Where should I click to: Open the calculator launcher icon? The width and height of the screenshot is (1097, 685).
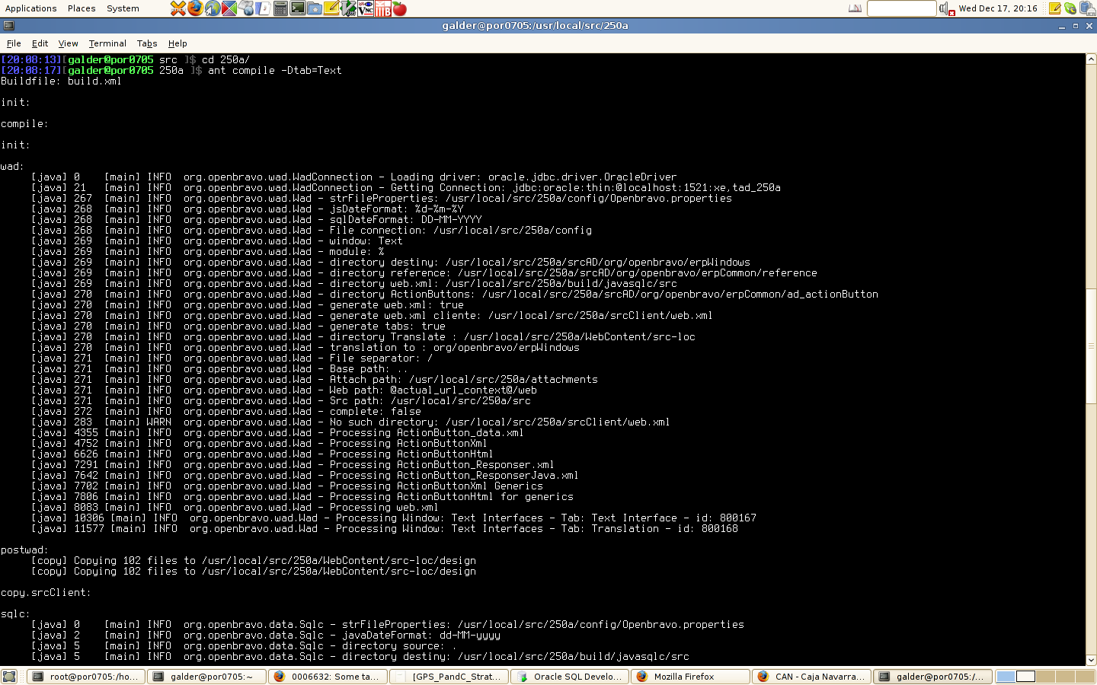click(x=280, y=8)
